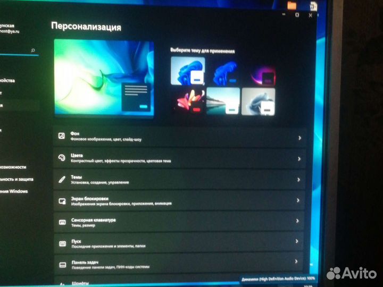Image resolution: width=383 pixels, height=287 pixels.
Task: Click the brush icon beside Темы
Action: pos(62,180)
